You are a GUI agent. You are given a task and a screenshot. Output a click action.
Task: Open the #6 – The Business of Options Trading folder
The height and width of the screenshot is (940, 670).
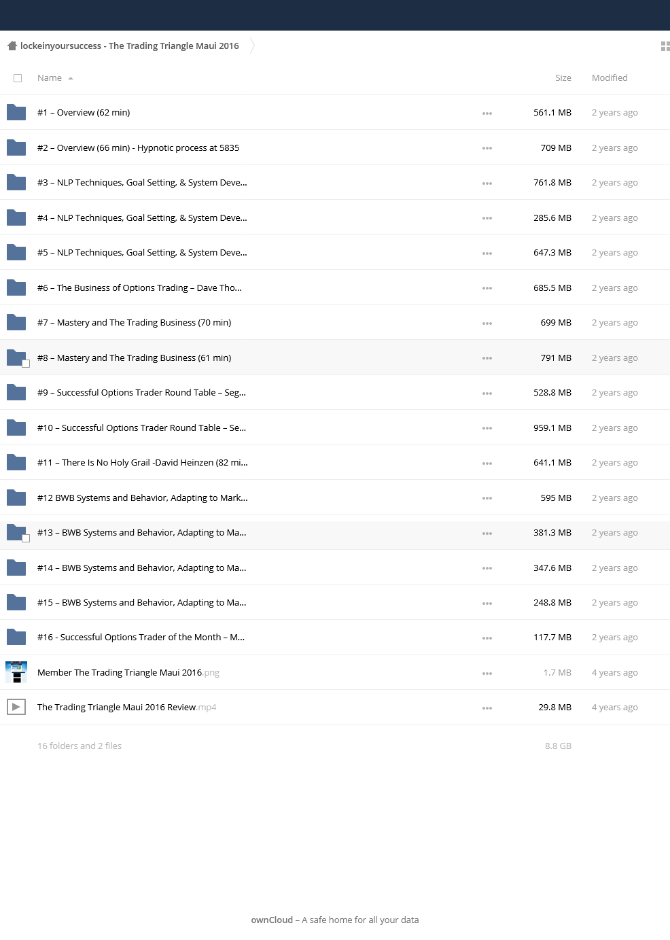click(x=139, y=288)
